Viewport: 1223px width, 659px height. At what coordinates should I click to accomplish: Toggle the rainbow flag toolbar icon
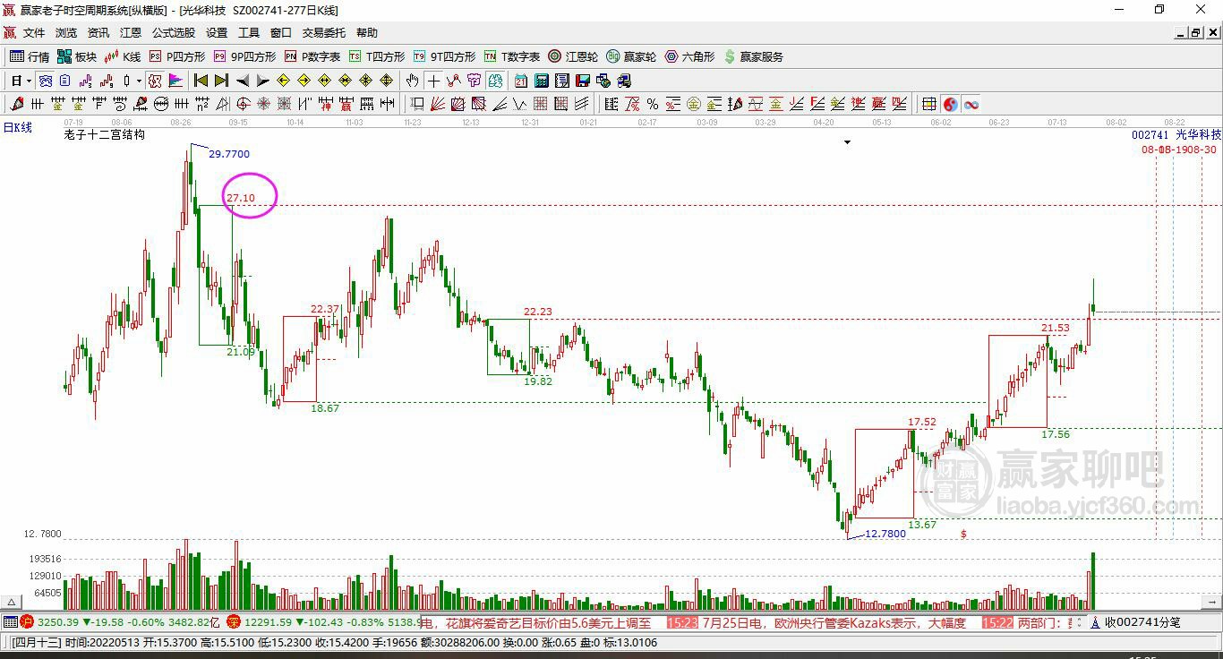click(x=175, y=81)
